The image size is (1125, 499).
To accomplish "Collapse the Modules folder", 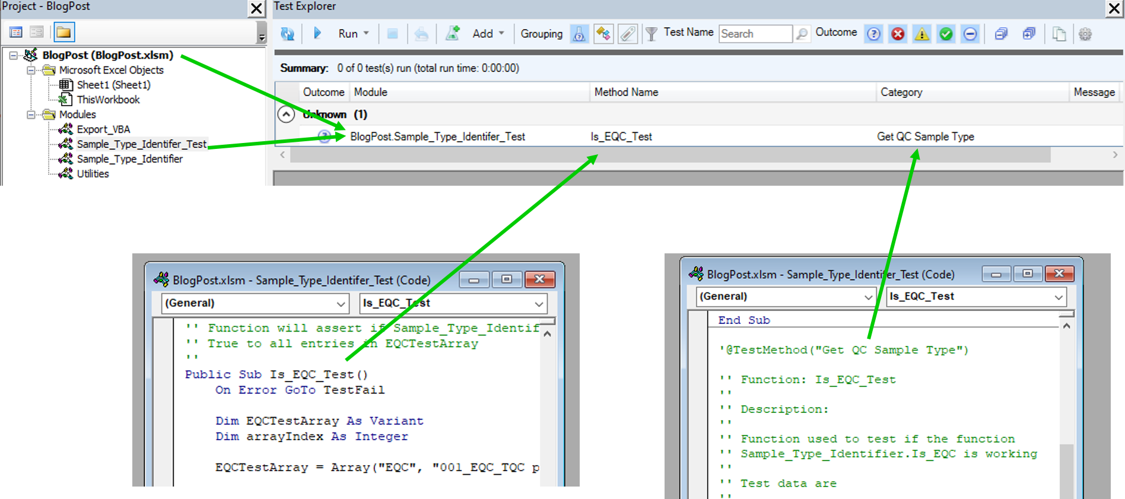I will 31,115.
